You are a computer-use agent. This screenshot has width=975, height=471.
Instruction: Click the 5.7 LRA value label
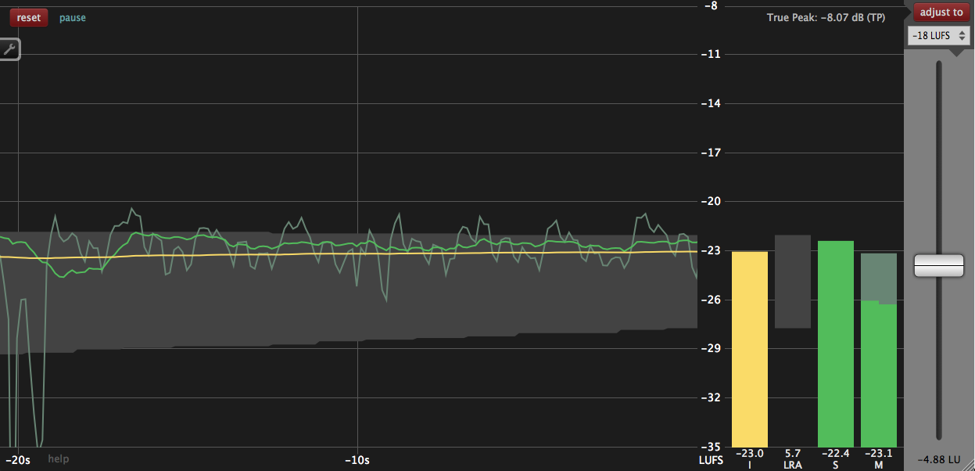pyautogui.click(x=792, y=453)
